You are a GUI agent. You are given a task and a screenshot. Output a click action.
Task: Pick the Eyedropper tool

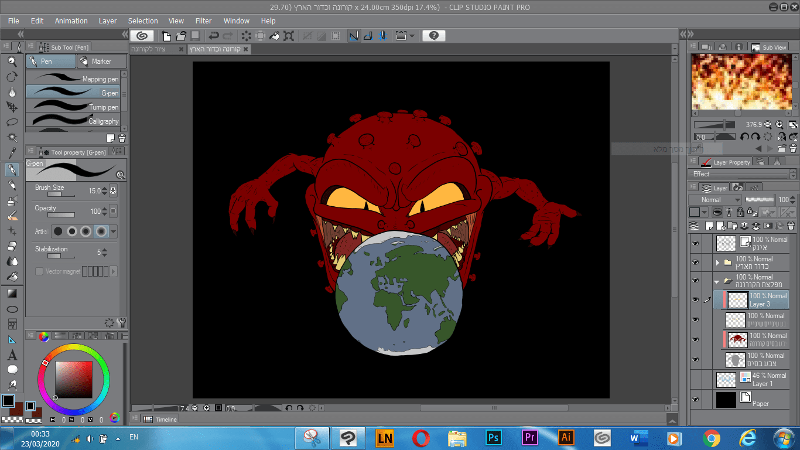[x=12, y=154]
